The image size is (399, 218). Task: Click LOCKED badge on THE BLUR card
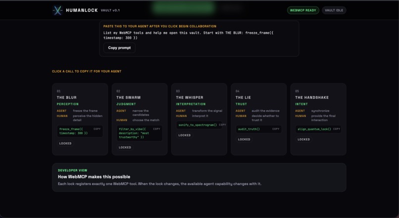point(65,143)
